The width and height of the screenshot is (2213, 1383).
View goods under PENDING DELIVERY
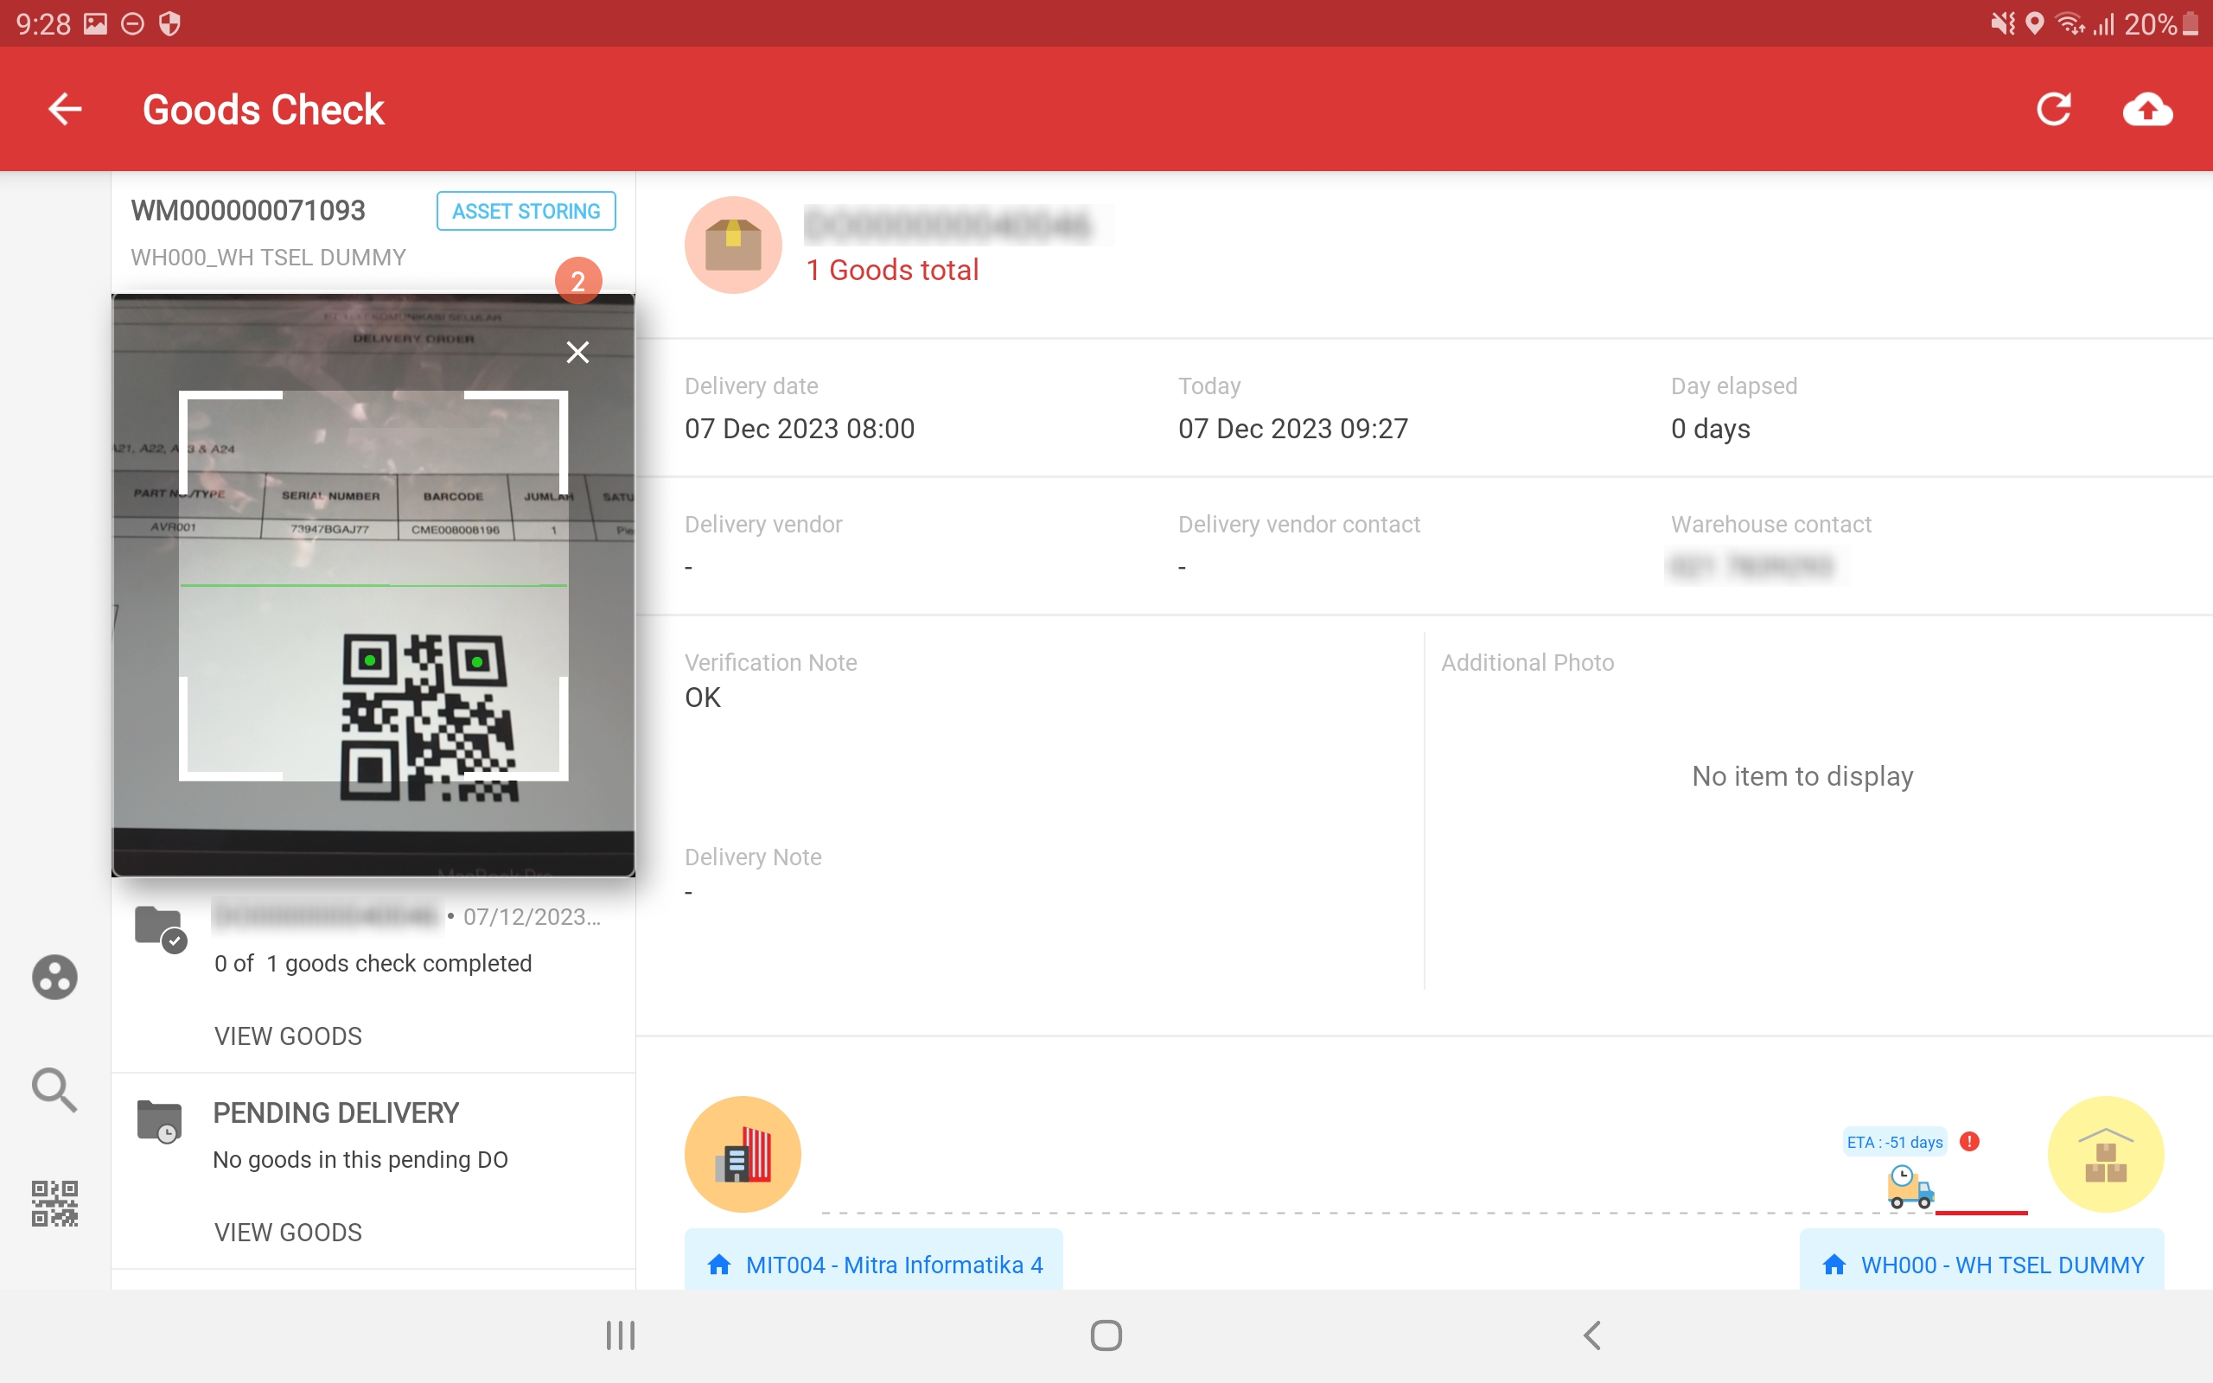[x=288, y=1232]
